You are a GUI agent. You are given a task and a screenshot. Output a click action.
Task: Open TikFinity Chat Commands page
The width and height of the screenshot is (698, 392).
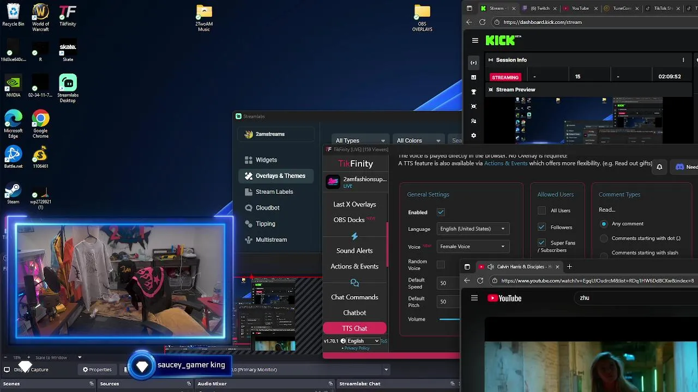point(354,297)
